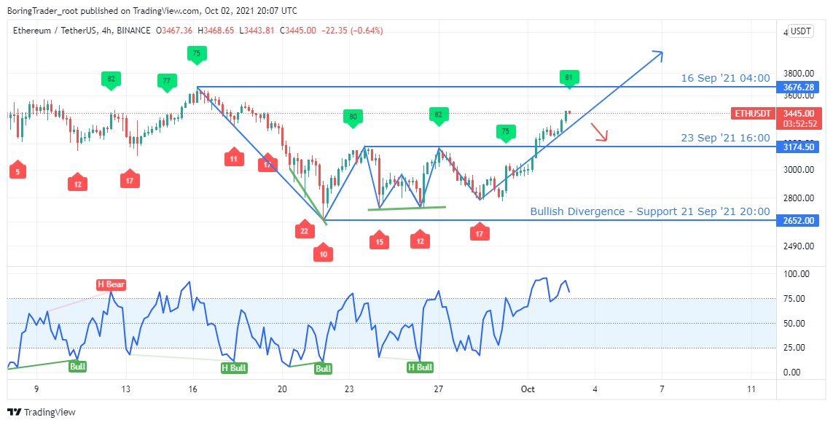Click the 2800.00 price axis label

coord(799,199)
